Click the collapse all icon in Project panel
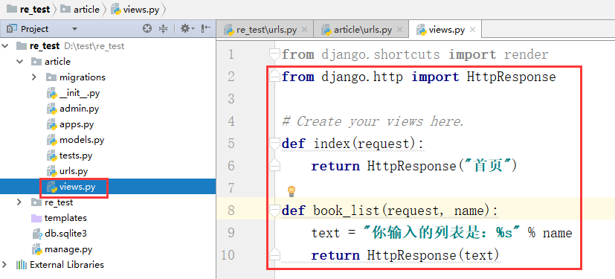 click(163, 29)
